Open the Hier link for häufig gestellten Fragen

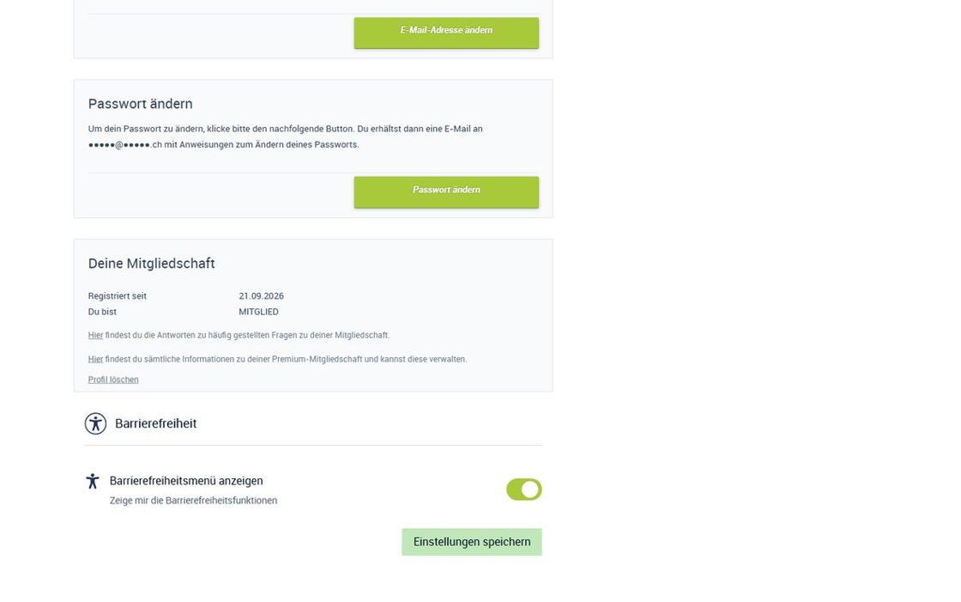95,335
